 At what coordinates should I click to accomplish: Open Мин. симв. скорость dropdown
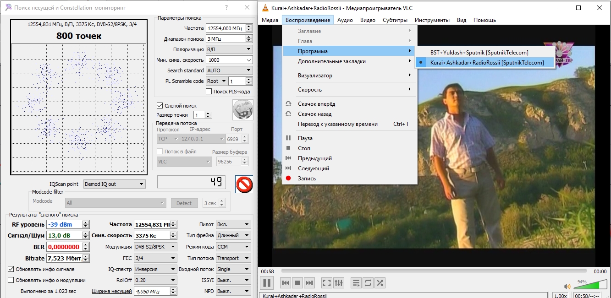[x=229, y=60]
